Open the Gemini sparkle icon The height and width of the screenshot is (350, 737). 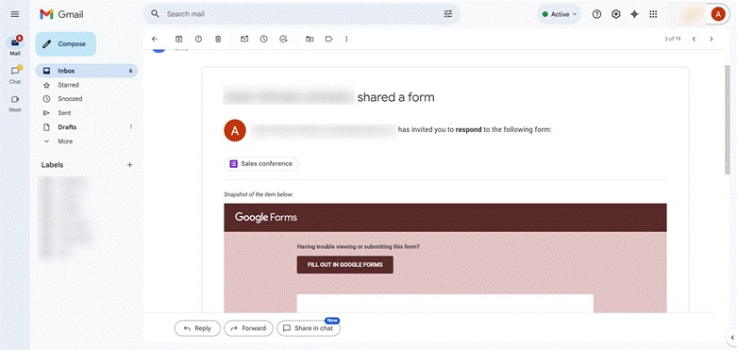634,14
